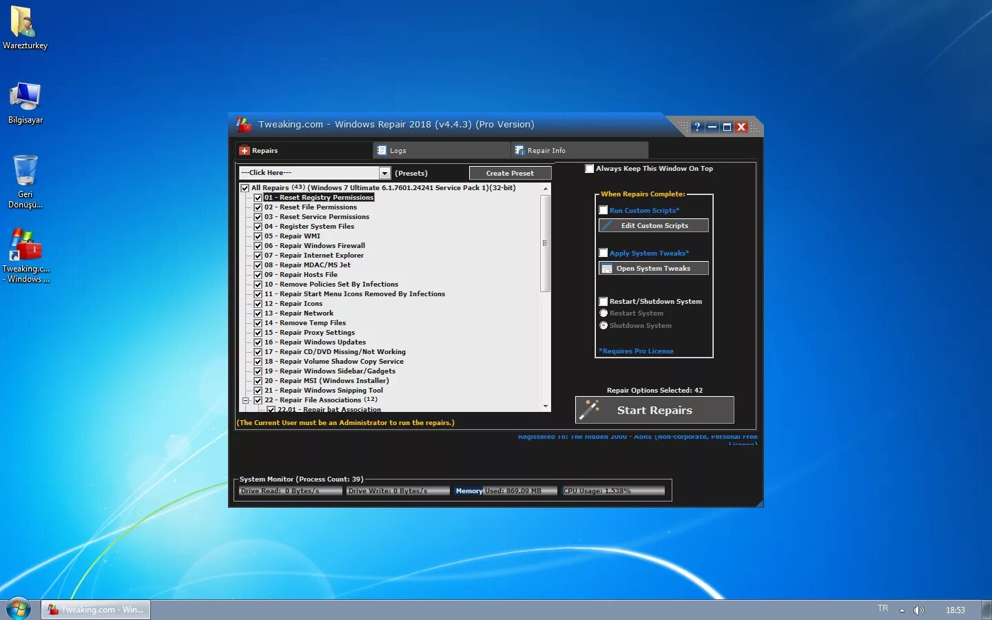
Task: Select the Tweaking.com desktop shortcut icon
Action: [25, 245]
